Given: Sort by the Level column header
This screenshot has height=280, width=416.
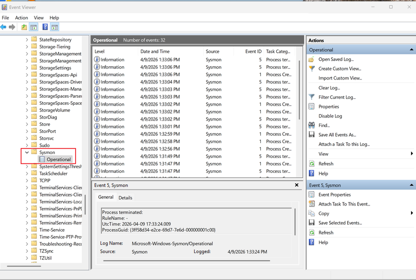Looking at the screenshot, I should click(x=115, y=51).
